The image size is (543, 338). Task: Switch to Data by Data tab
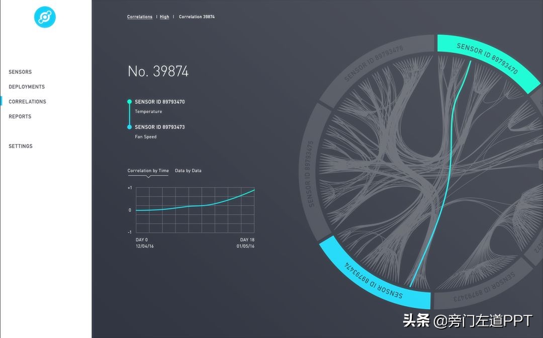pos(188,171)
